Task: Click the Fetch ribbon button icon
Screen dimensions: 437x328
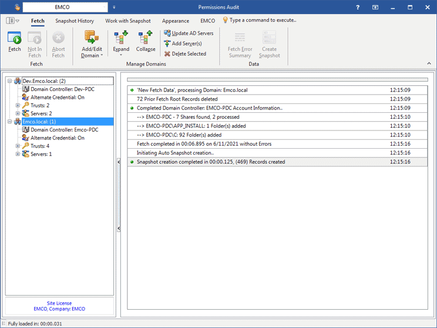Action: pos(15,38)
